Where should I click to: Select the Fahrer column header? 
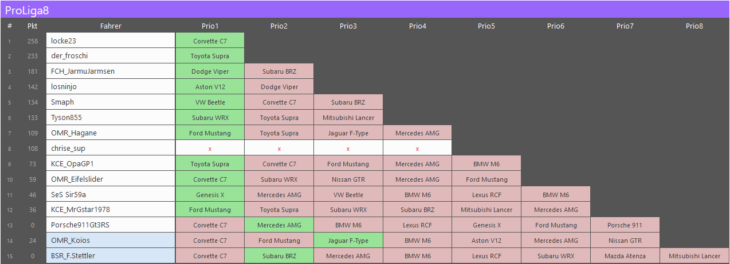coord(111,26)
